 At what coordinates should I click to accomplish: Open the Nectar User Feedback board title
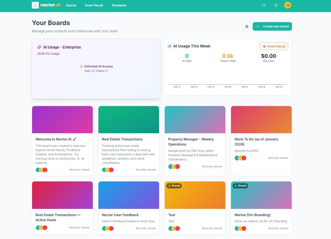[120, 215]
